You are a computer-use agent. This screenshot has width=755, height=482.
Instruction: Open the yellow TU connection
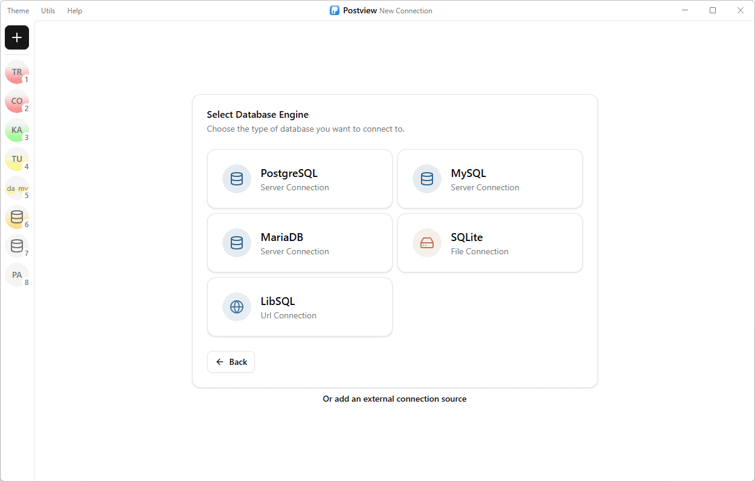[x=17, y=159]
